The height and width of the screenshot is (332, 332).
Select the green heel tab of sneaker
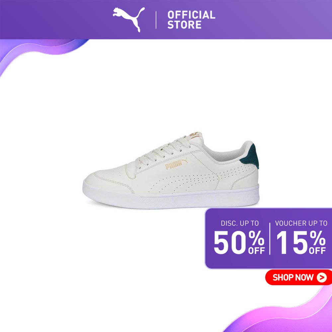[250, 156]
